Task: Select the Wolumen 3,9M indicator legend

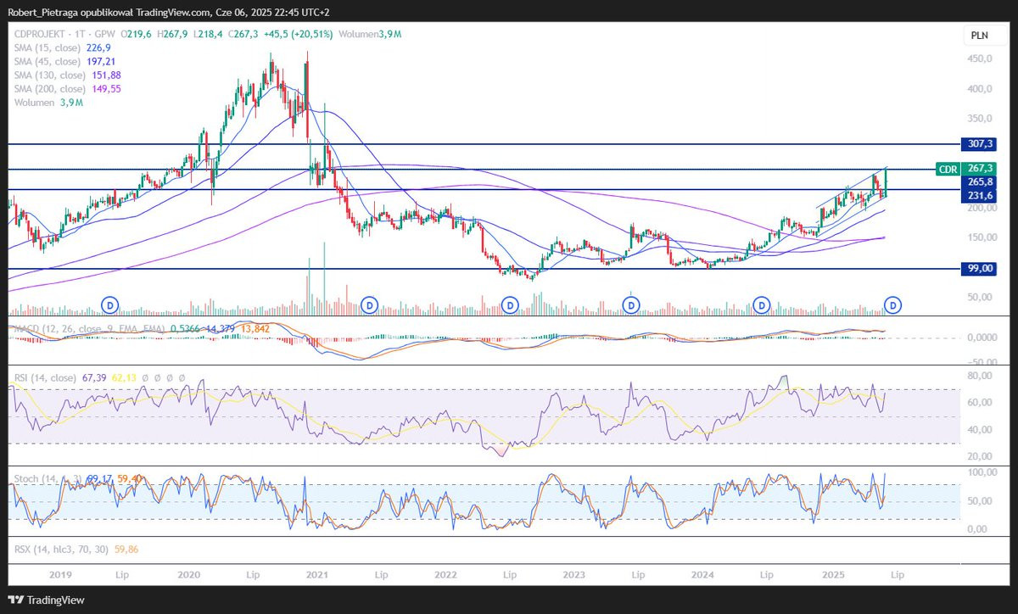Action: (x=48, y=103)
